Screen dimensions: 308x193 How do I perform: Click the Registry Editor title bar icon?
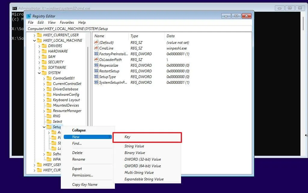pos(29,16)
